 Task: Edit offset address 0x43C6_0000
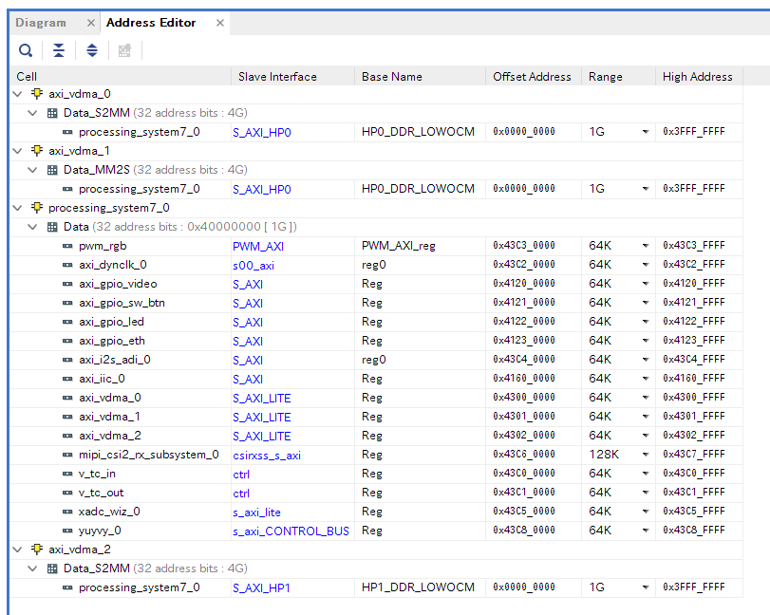524,454
